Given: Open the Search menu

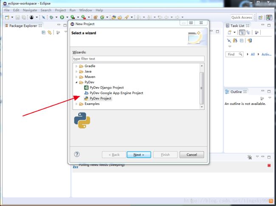Looking at the screenshot, I should click(x=46, y=10).
